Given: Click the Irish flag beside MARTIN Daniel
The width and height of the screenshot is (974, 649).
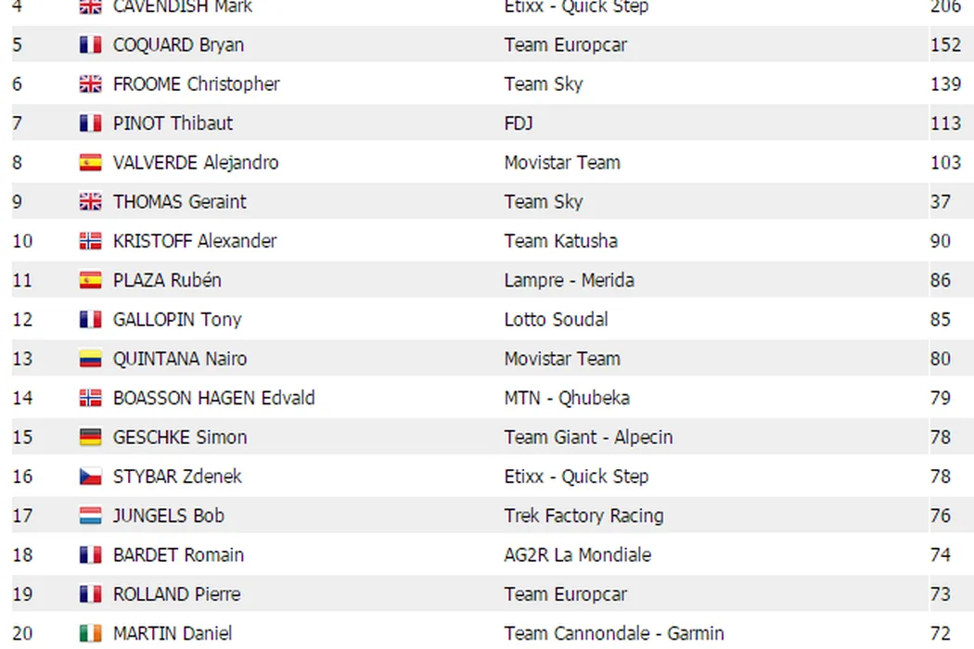Looking at the screenshot, I should [90, 633].
